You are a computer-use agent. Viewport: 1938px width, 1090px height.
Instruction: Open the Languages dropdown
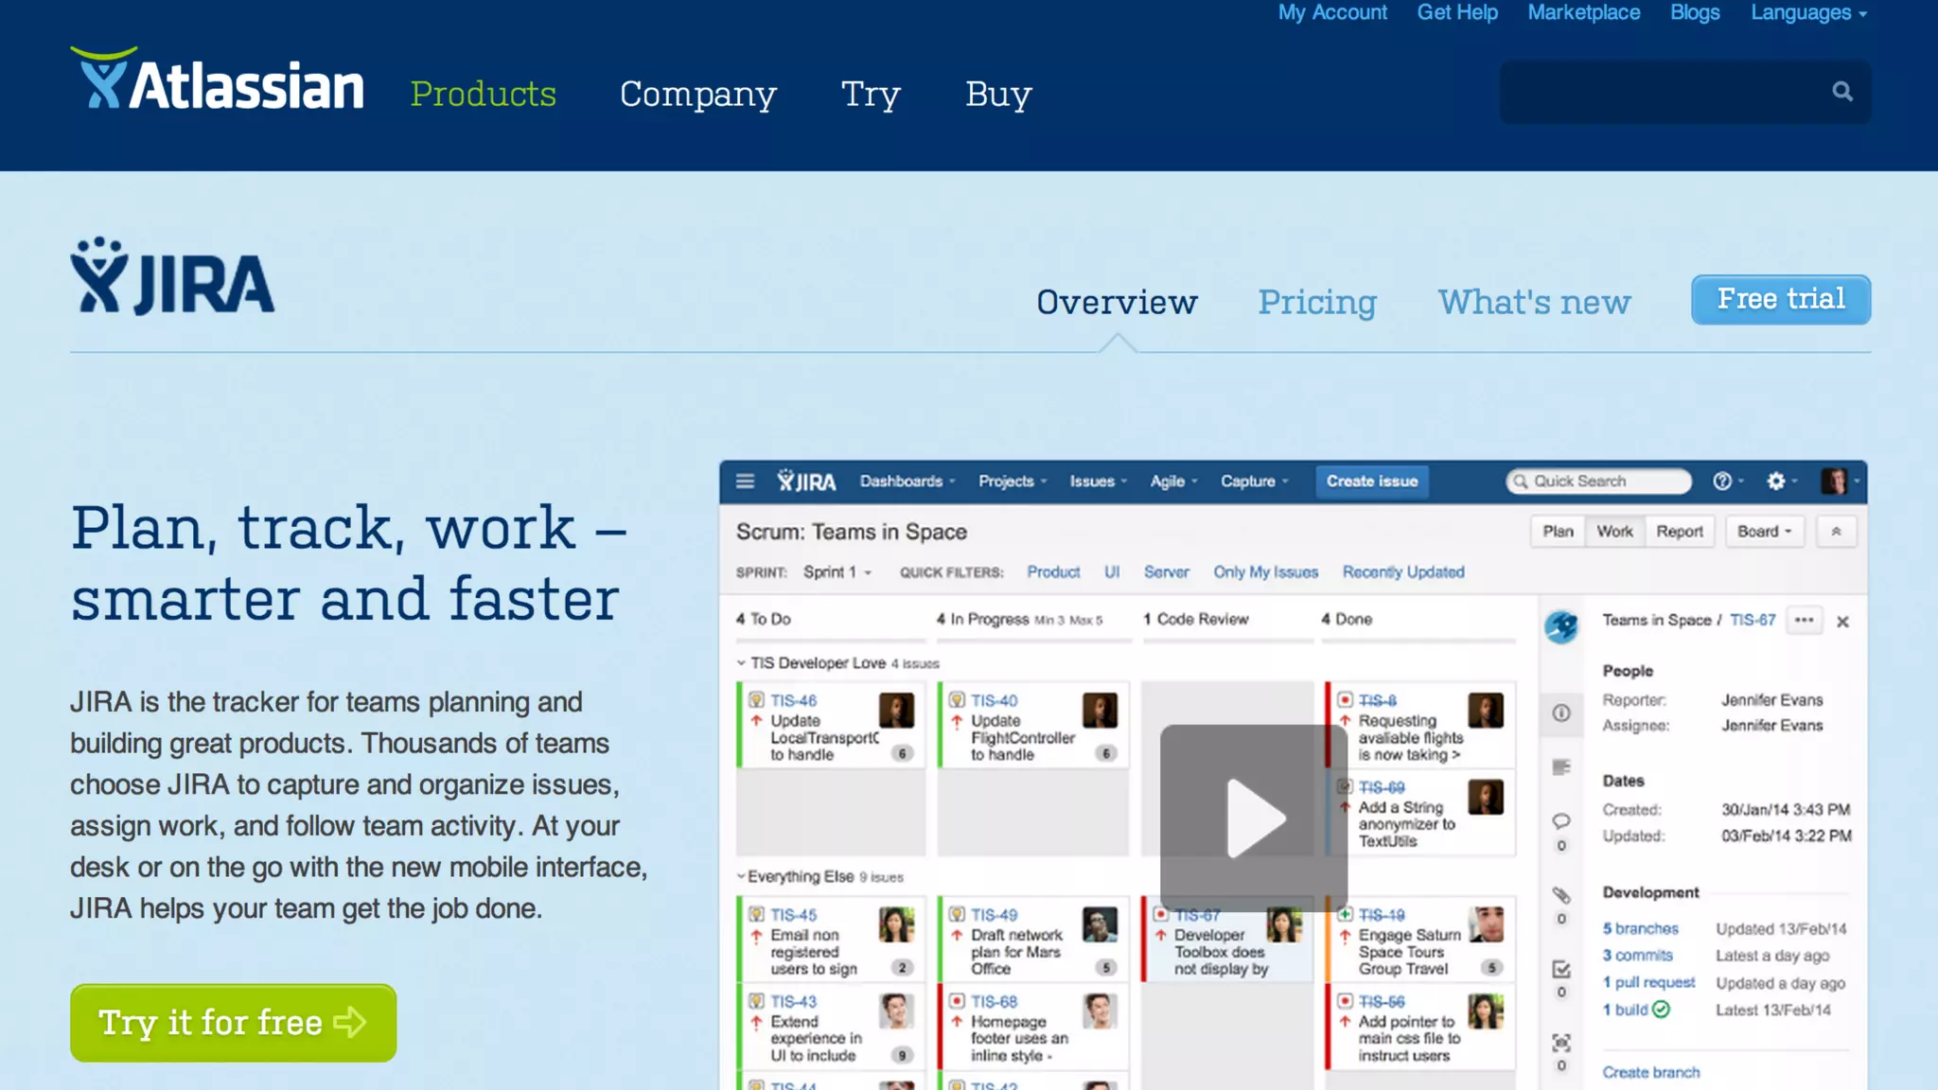click(1807, 13)
